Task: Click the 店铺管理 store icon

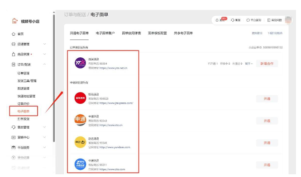Action: [x=14, y=44]
